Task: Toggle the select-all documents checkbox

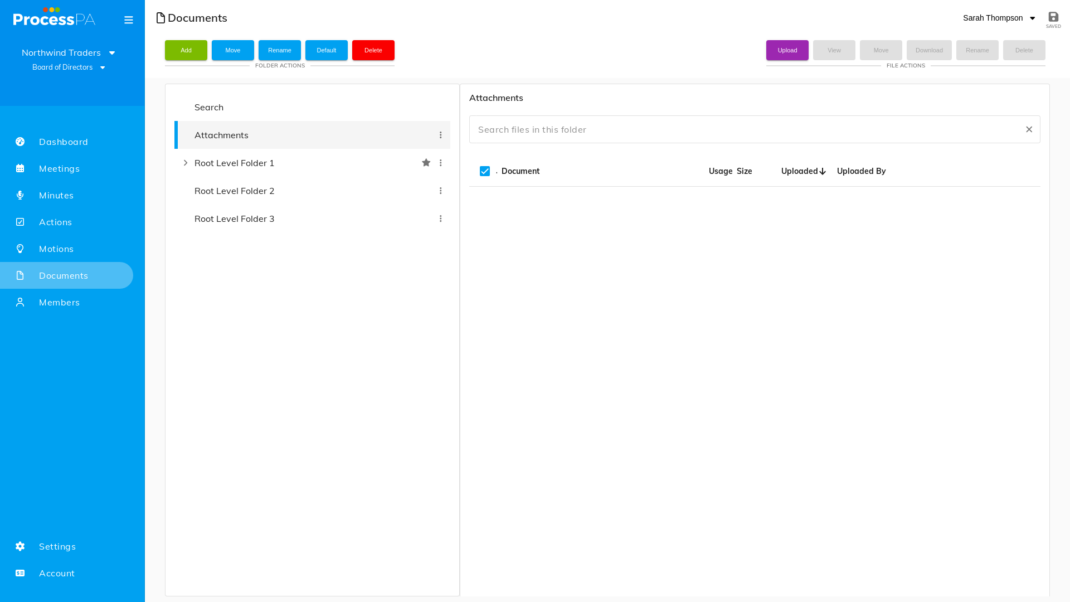Action: tap(485, 171)
